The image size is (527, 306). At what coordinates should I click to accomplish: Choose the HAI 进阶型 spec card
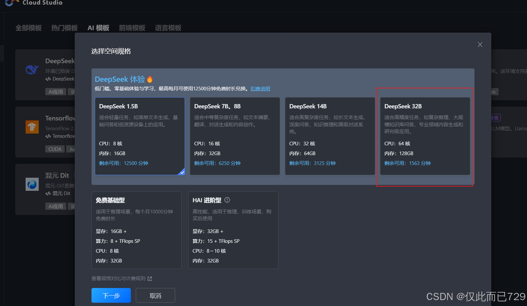coord(233,230)
